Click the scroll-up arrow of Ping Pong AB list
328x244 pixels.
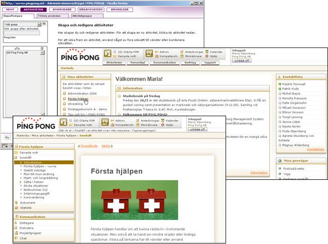coord(42,53)
